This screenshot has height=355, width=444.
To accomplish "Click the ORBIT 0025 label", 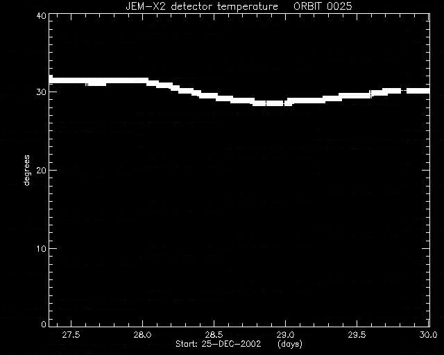I will [323, 6].
